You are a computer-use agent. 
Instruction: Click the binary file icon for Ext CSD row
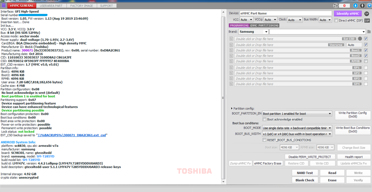click(231, 39)
